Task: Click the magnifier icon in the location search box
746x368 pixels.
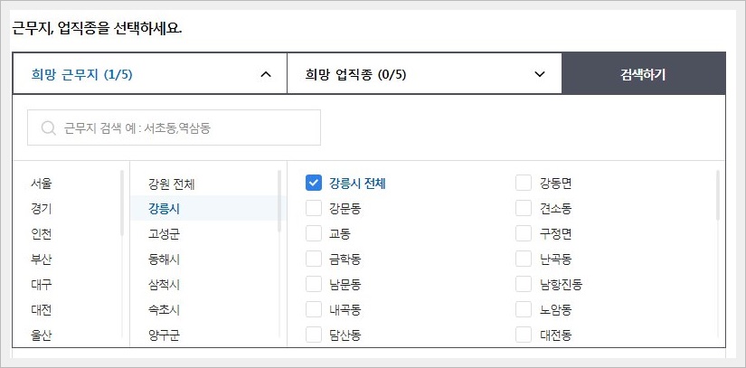Action: pos(49,127)
